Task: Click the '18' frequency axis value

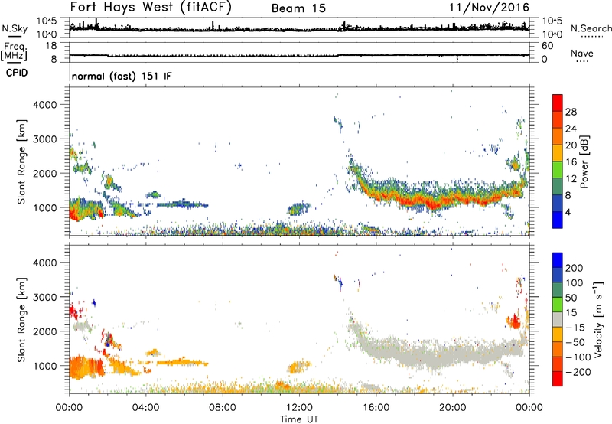Action: [51, 46]
